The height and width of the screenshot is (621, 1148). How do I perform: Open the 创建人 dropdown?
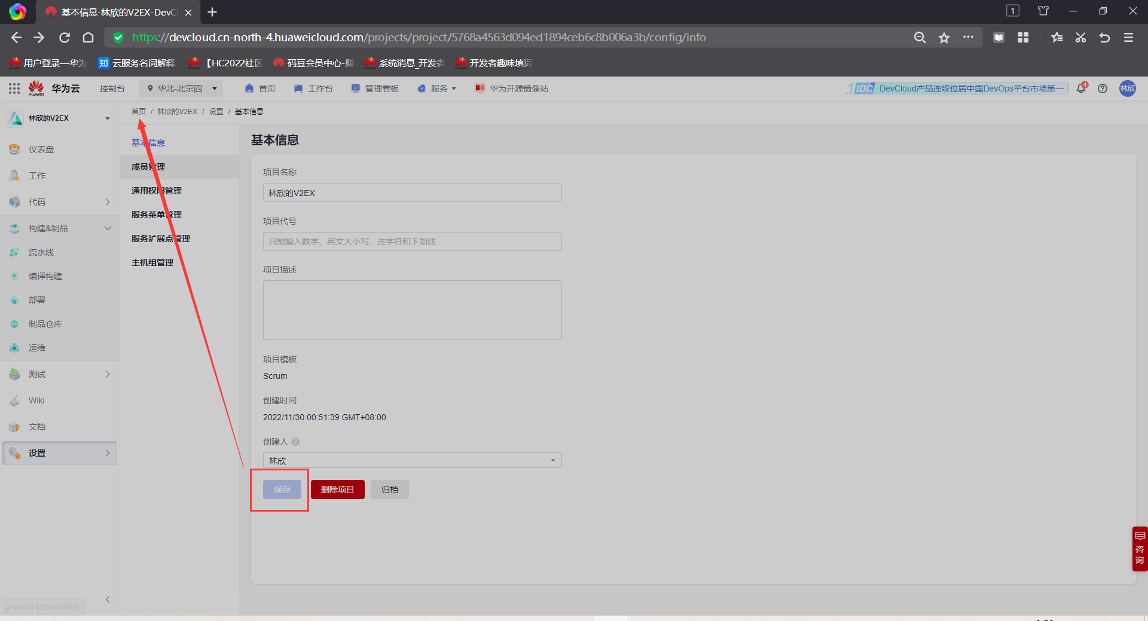click(x=413, y=460)
